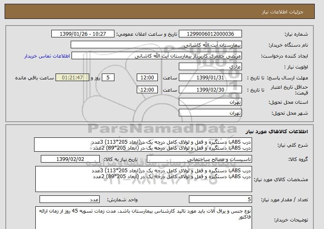Click label شرح کلی نیاز
The image size is (324, 229).
[292, 145]
